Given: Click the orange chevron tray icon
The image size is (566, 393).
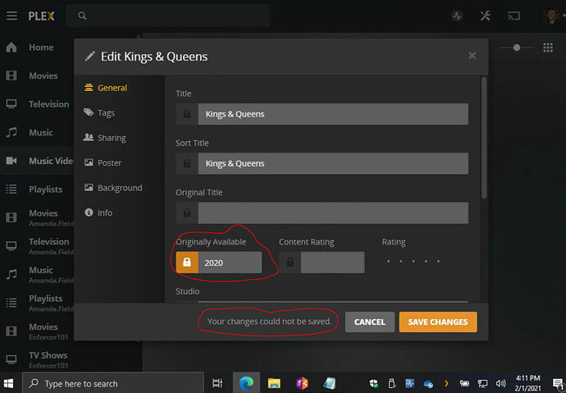Looking at the screenshot, I should click(x=446, y=384).
